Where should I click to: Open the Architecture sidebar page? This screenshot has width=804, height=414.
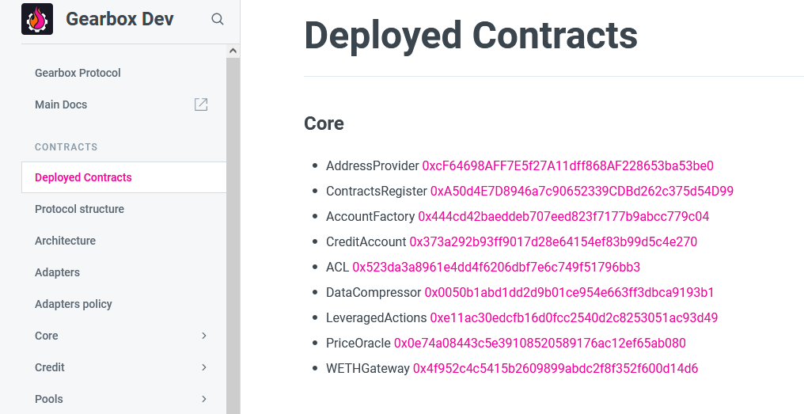click(x=65, y=241)
